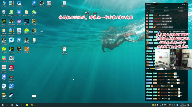192x107 pixels.
Task: Open danmaku assistant settings gear
Action: pyautogui.click(x=185, y=5)
